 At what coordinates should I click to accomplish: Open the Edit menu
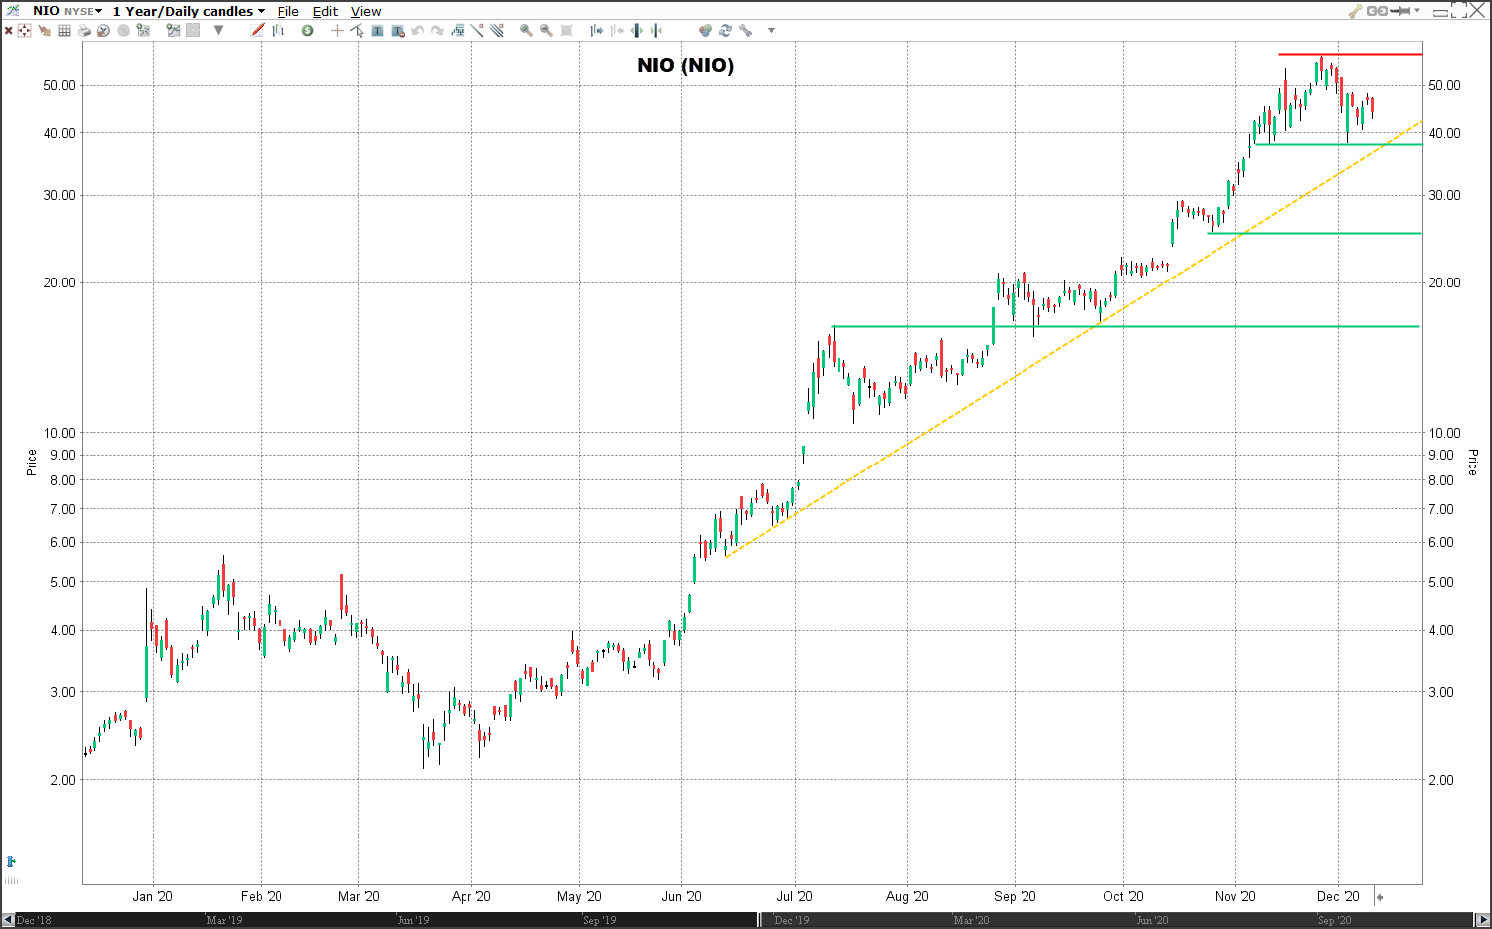[325, 12]
